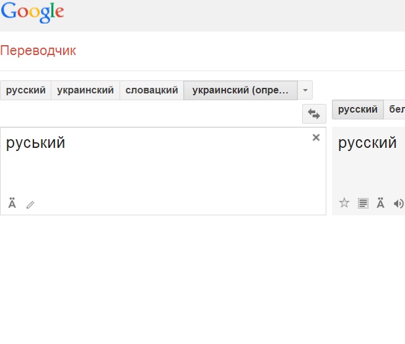405x344 pixels.
Task: Swap source and target languages
Action: 314,114
